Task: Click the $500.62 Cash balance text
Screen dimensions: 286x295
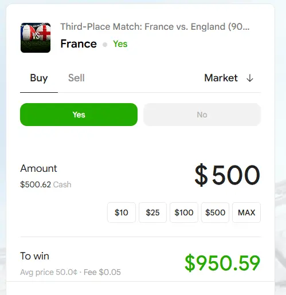Action: pyautogui.click(x=46, y=184)
